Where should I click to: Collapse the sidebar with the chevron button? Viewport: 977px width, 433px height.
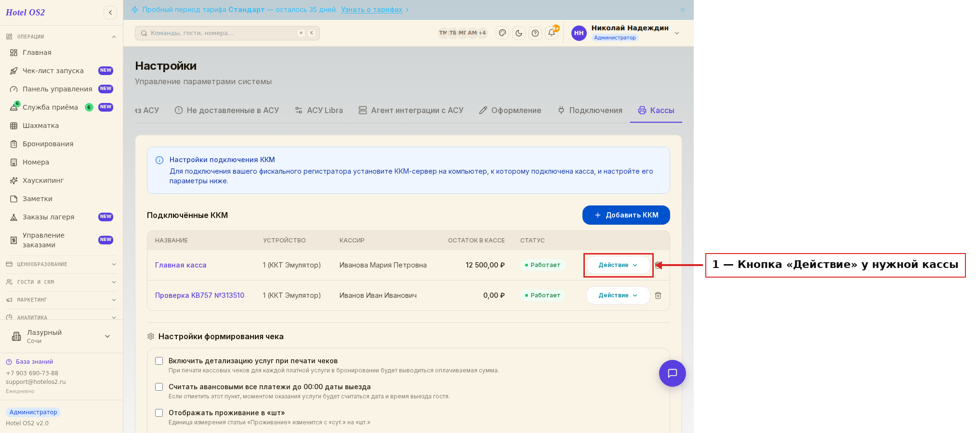click(110, 13)
